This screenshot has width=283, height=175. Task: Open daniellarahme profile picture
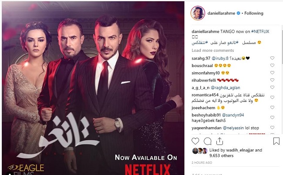[198, 13]
